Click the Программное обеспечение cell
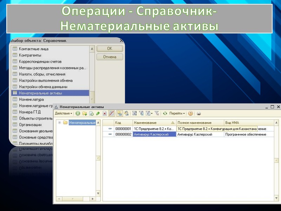This screenshot has width=281, height=211. pos(249,134)
